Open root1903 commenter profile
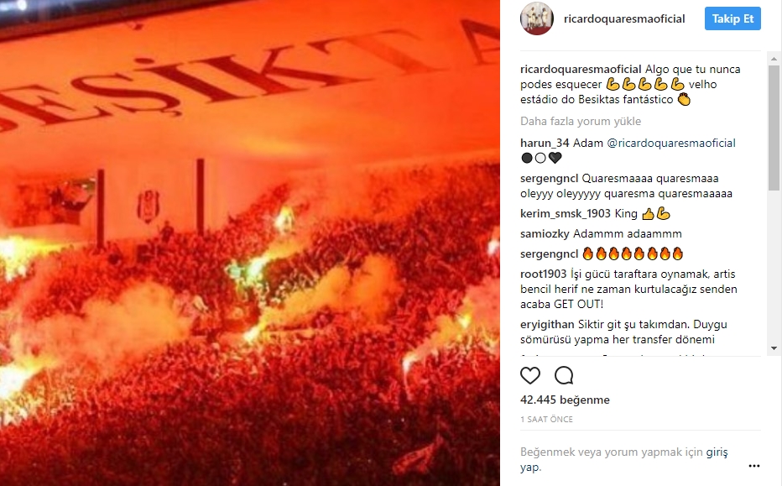 pos(543,274)
